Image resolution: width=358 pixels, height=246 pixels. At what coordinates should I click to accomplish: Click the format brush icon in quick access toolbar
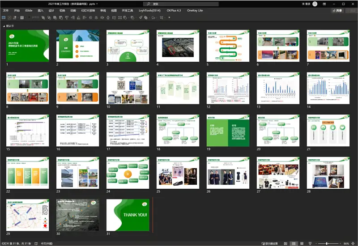click(141, 17)
